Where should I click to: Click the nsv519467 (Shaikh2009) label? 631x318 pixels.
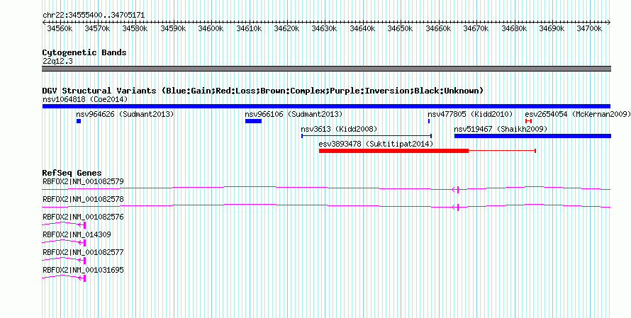pyautogui.click(x=501, y=130)
